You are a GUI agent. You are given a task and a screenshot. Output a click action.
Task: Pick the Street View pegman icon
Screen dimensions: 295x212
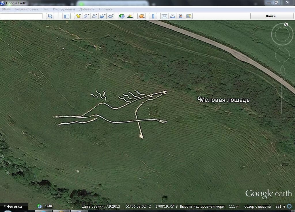[x=282, y=71]
